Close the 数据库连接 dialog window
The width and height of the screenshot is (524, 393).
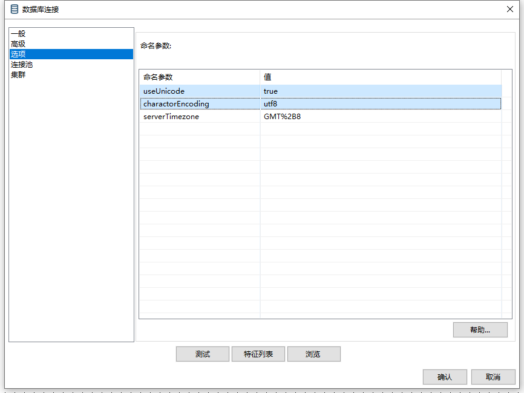(509, 9)
